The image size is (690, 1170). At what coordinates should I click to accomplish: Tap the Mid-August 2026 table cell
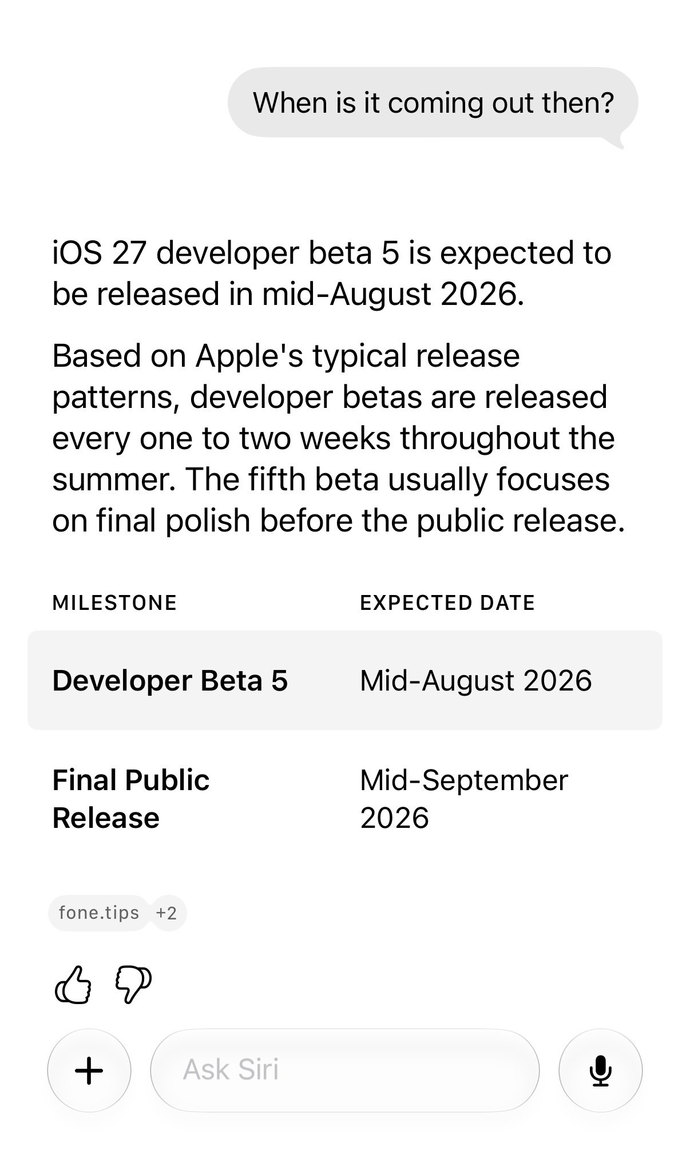(x=476, y=680)
